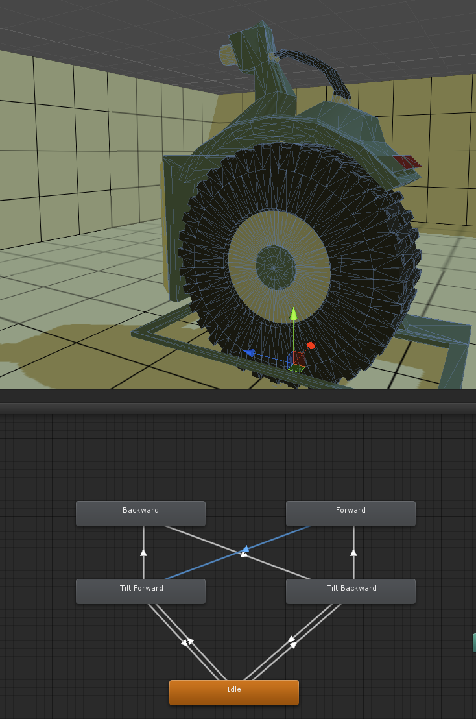Select transition arrows between Idle and Tilt Forward
Screen dimensions: 476x719
point(187,642)
